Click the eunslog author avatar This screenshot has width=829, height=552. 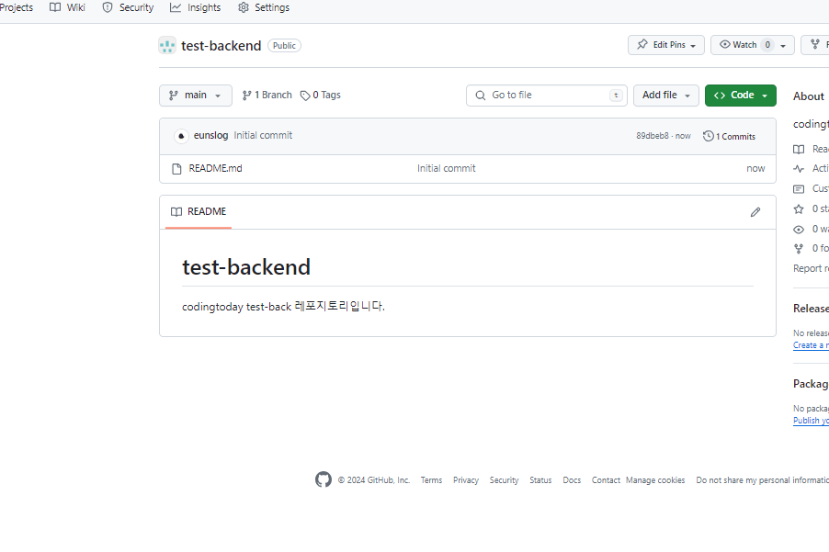(181, 136)
